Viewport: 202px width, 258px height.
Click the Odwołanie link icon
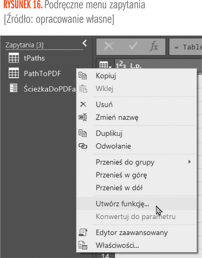coord(83,146)
